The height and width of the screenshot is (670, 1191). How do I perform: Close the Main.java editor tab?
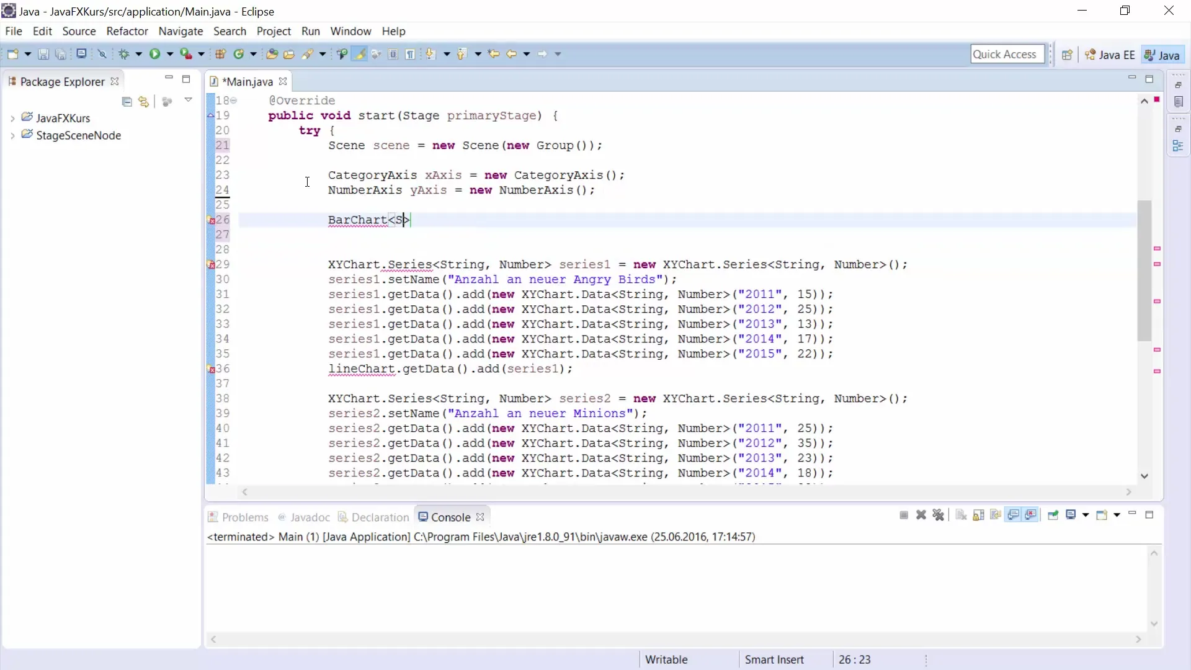point(283,81)
